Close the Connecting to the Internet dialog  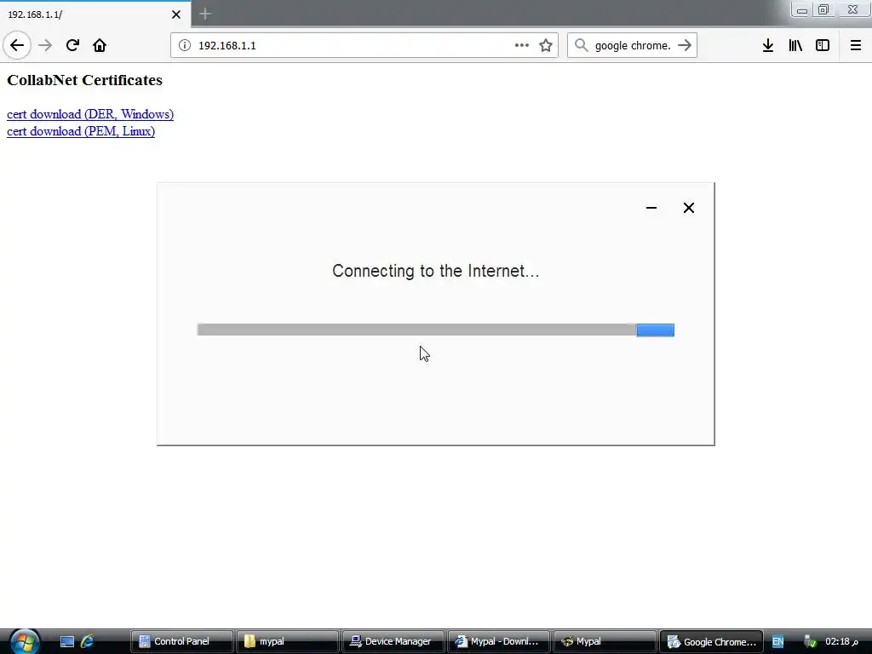click(x=688, y=208)
